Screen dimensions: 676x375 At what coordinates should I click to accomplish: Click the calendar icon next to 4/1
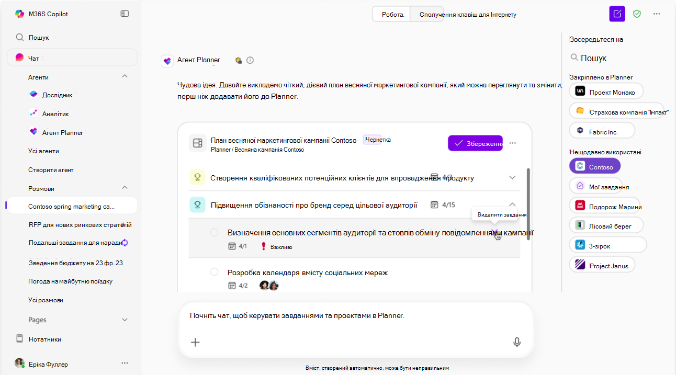[x=232, y=246]
